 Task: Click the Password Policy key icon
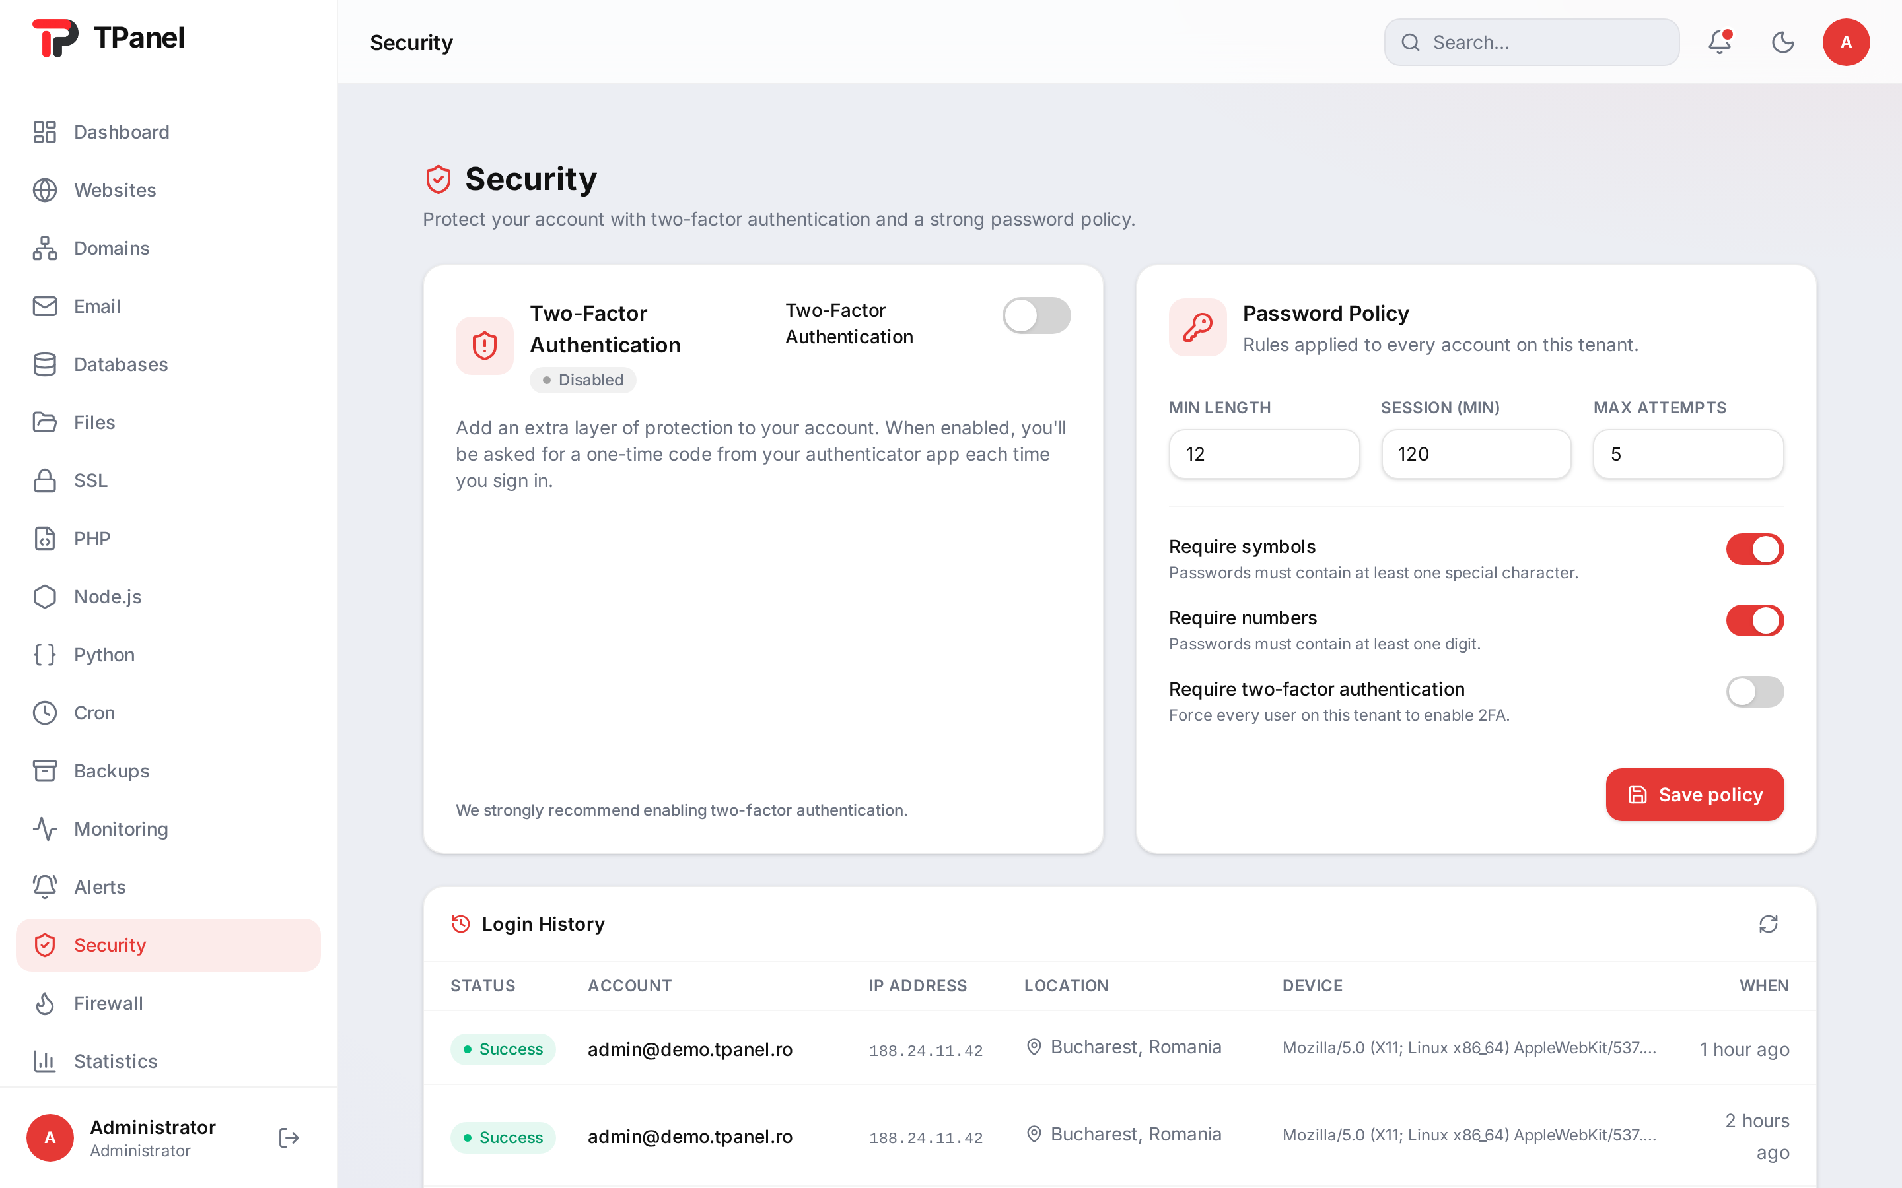point(1197,327)
